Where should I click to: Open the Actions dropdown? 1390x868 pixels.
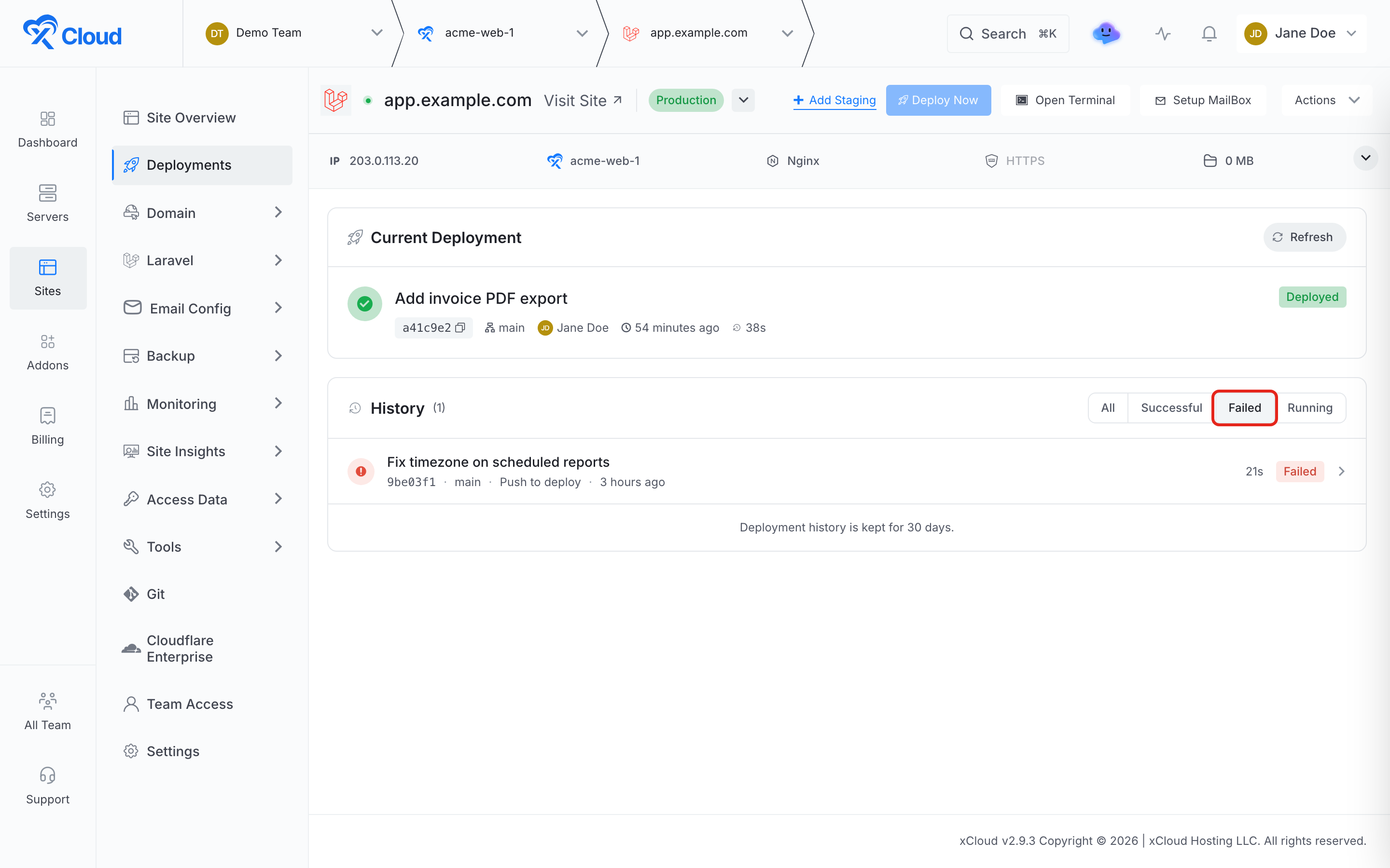pyautogui.click(x=1326, y=100)
